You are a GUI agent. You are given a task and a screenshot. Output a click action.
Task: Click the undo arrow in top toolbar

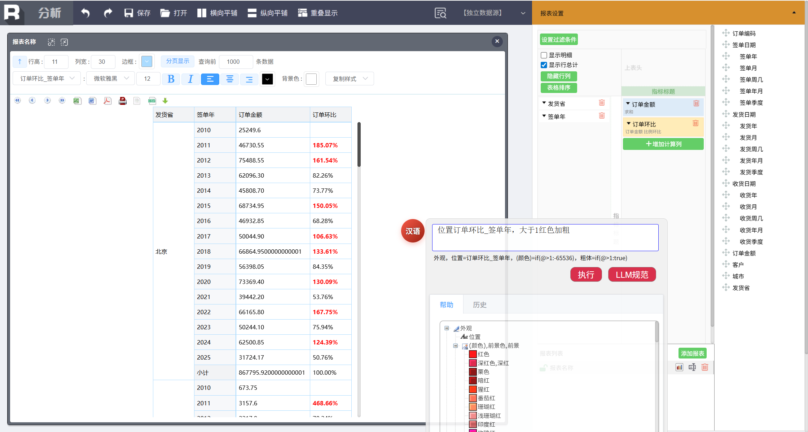pos(85,13)
